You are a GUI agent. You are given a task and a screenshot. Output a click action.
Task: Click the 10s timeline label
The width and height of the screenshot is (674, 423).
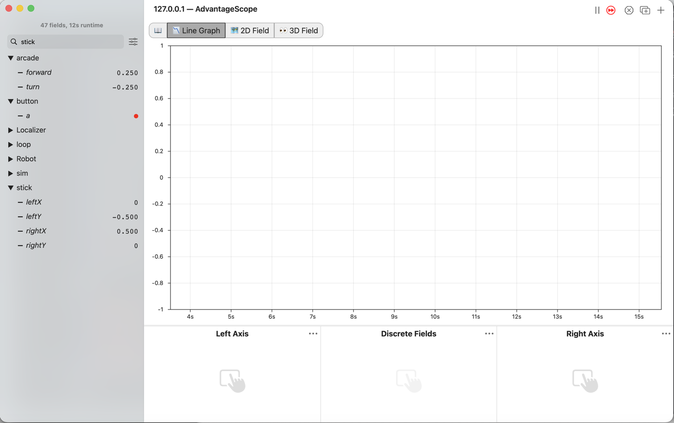coord(435,317)
